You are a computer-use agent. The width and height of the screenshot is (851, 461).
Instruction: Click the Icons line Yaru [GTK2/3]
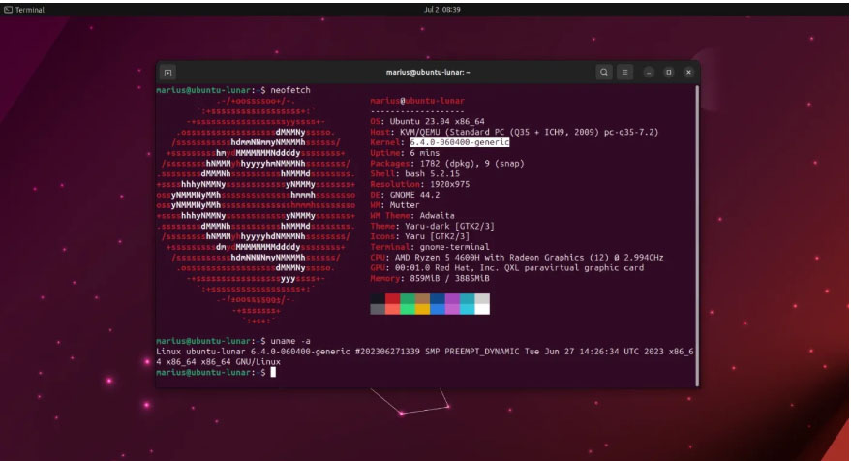coord(419,236)
